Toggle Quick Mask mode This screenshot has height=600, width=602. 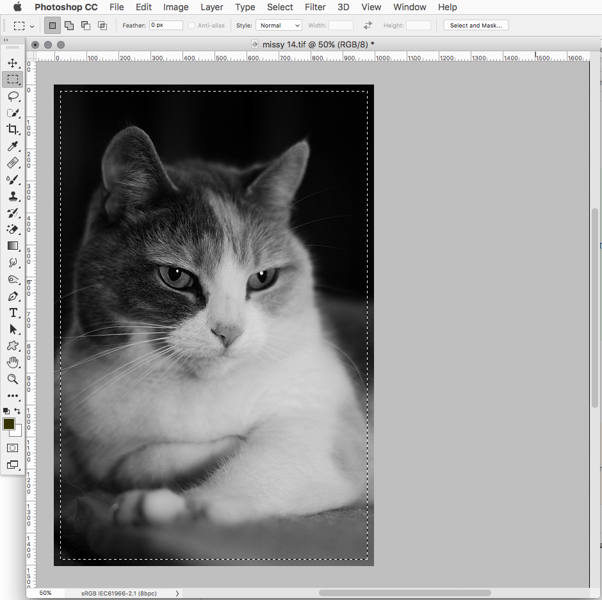[x=13, y=448]
